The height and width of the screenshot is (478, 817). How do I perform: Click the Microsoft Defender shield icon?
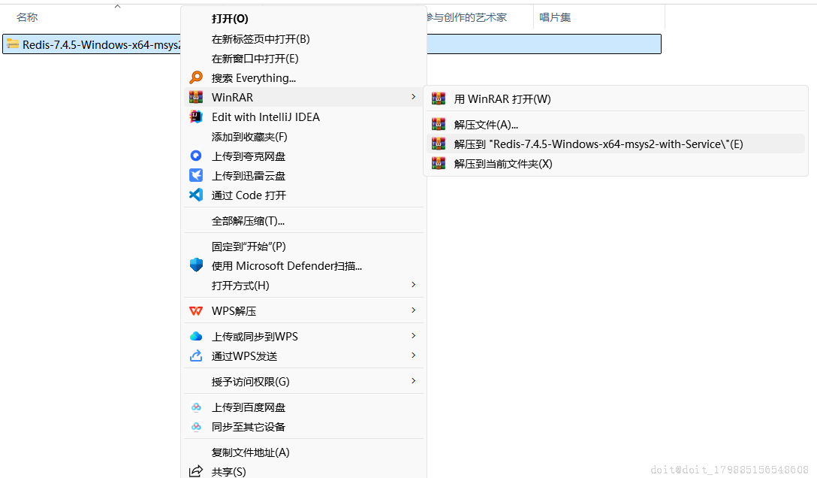click(x=195, y=265)
